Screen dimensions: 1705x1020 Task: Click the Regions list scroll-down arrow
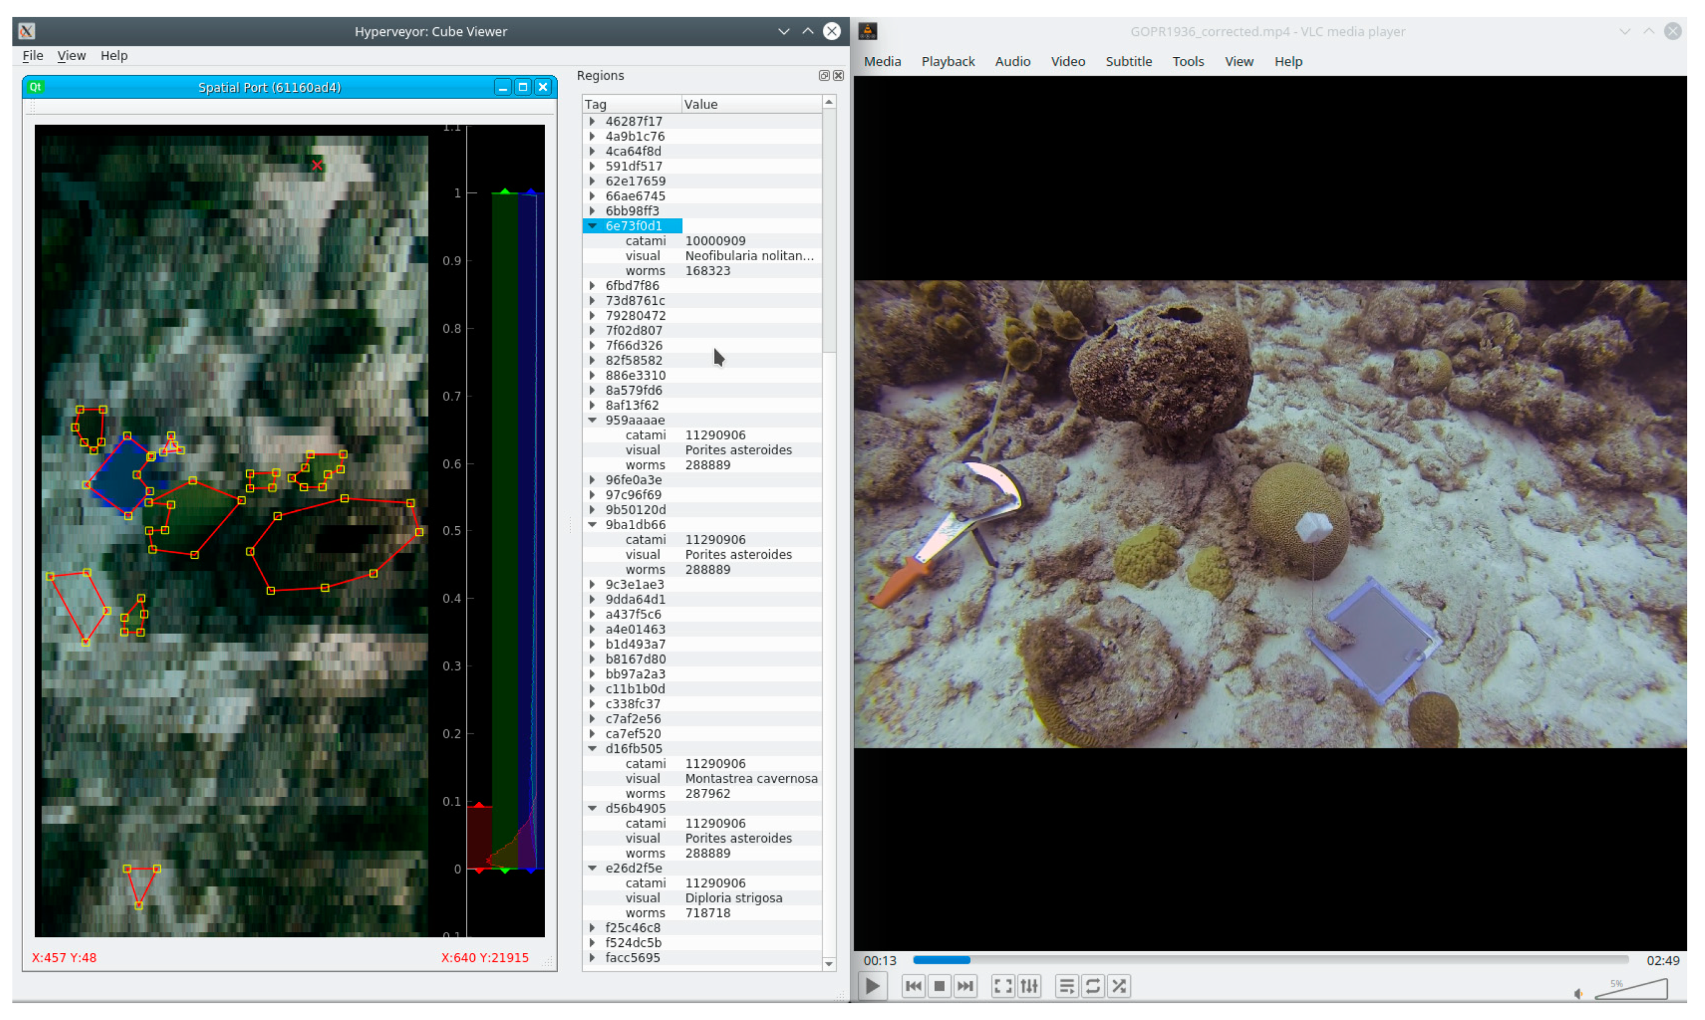(829, 964)
